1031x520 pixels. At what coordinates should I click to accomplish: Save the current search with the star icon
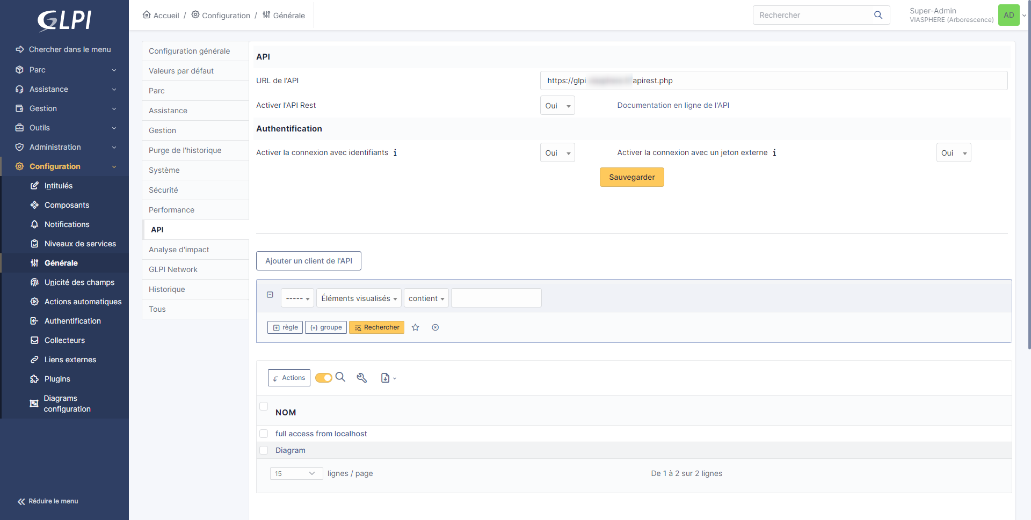(x=415, y=327)
